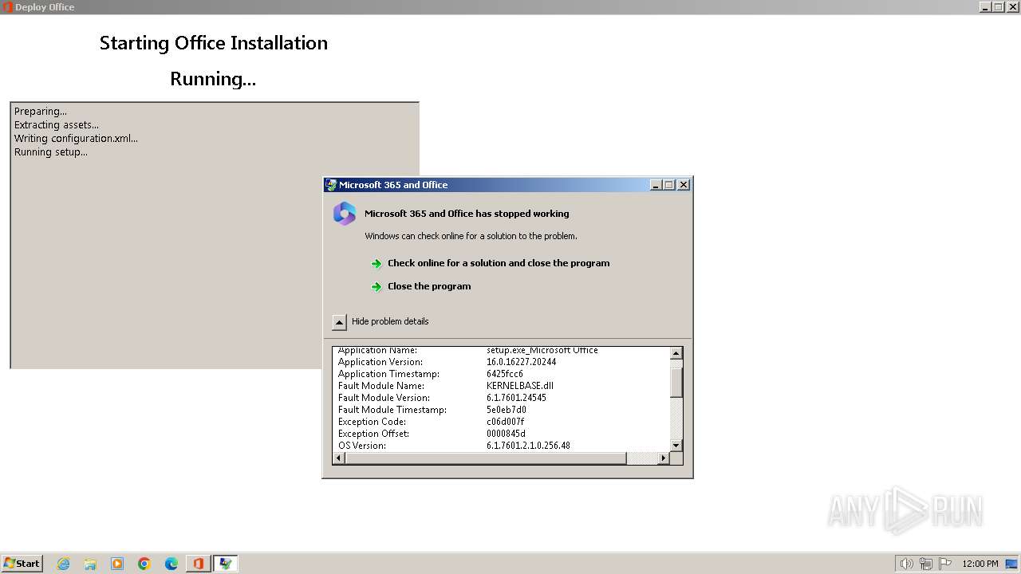Click the Exception Offset label
1021x574 pixels.
tap(374, 434)
